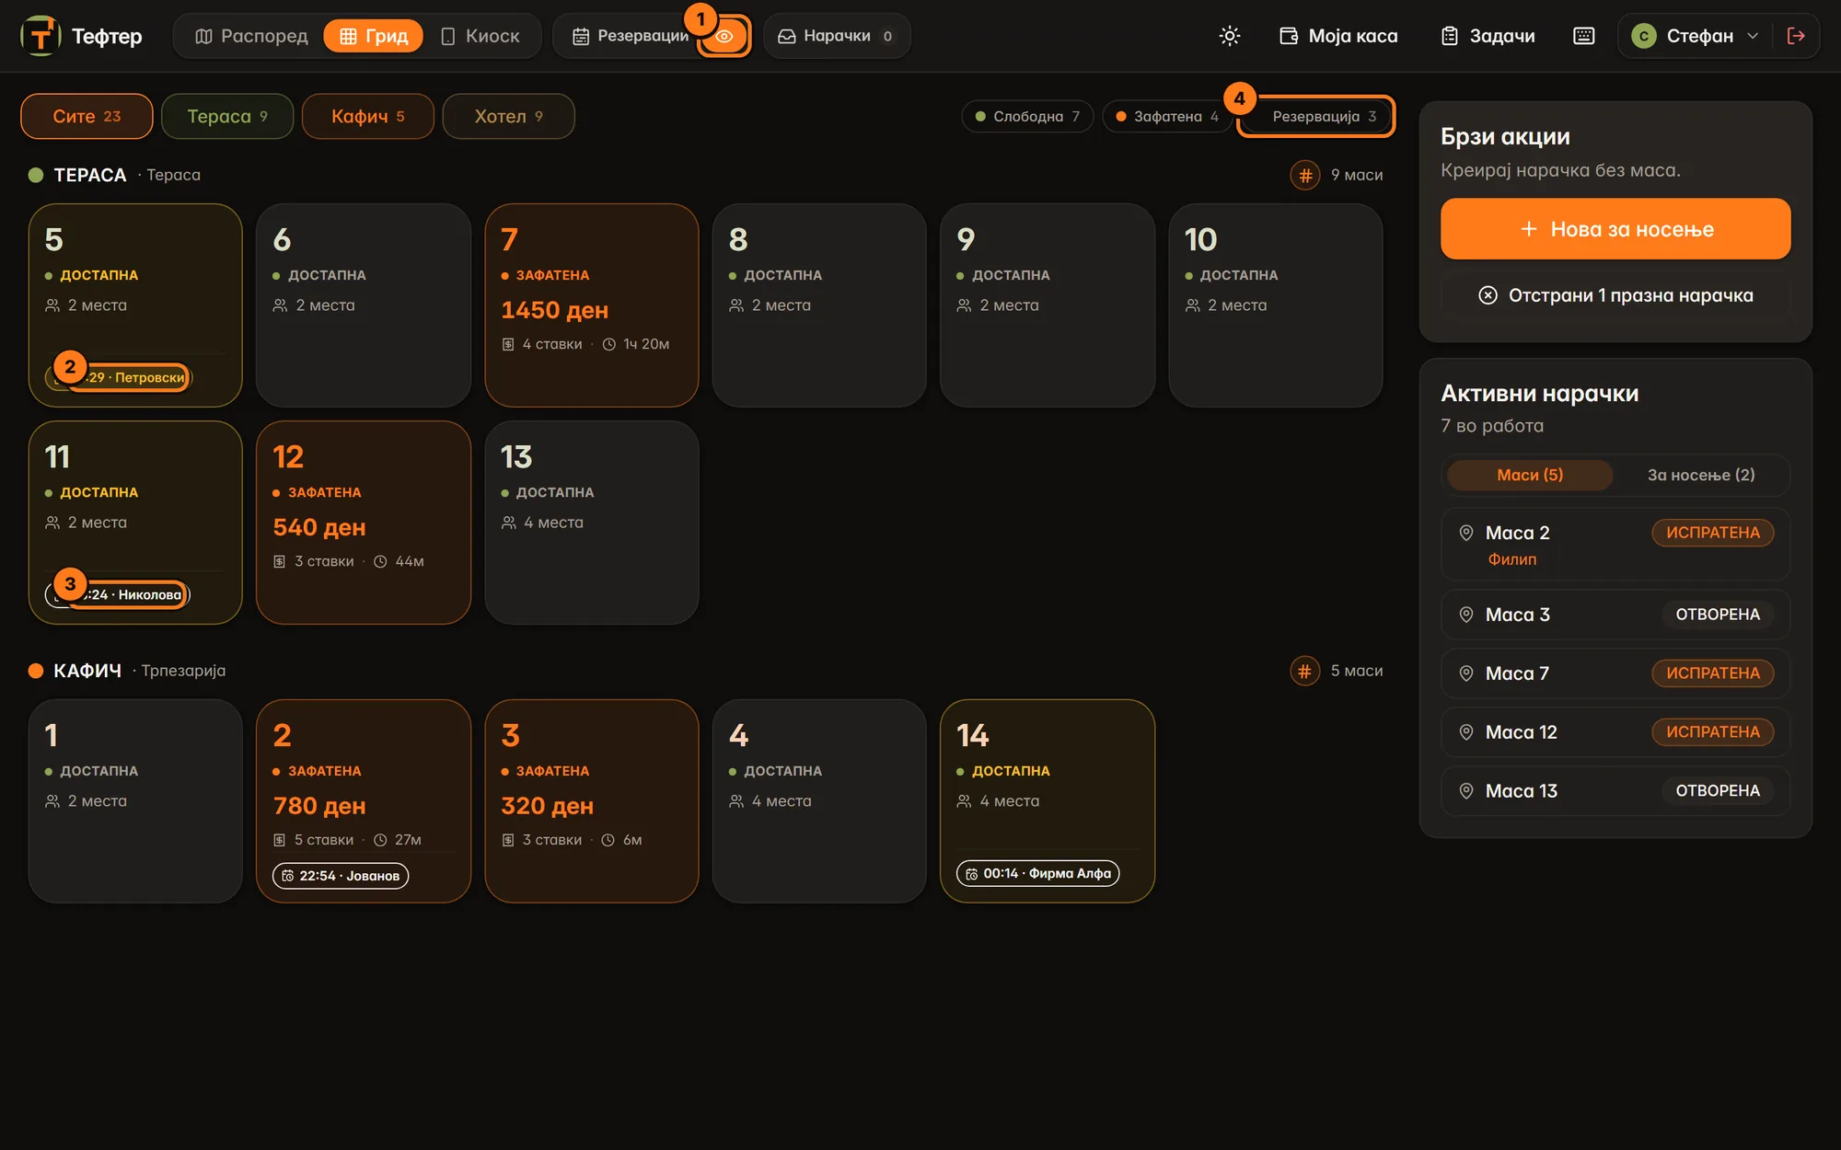Click the logout icon
The image size is (1841, 1150).
pyautogui.click(x=1796, y=36)
